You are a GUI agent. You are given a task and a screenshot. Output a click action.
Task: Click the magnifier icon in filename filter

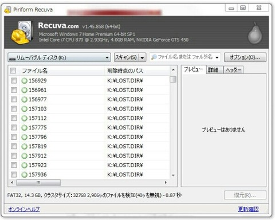click(x=154, y=57)
